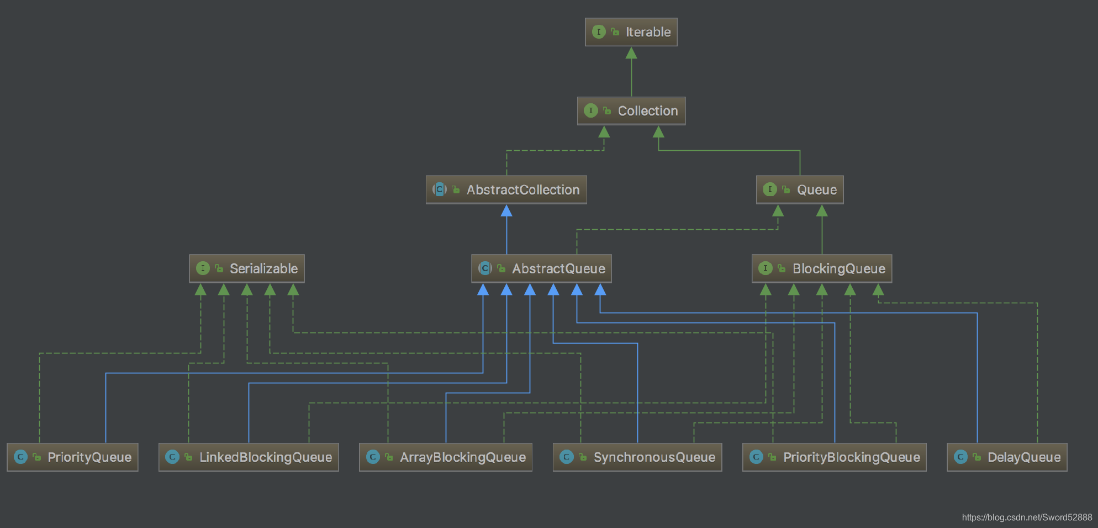Image resolution: width=1098 pixels, height=528 pixels.
Task: Click the abstract class icon on AbstractQueue
Action: coord(485,268)
